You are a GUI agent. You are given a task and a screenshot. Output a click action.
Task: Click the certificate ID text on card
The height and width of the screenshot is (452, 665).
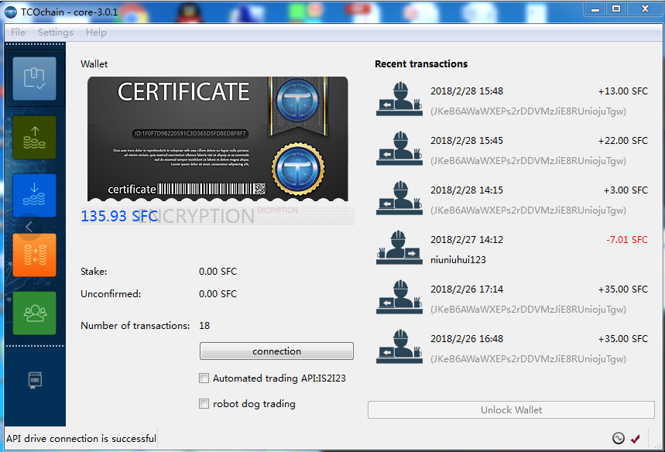[190, 133]
